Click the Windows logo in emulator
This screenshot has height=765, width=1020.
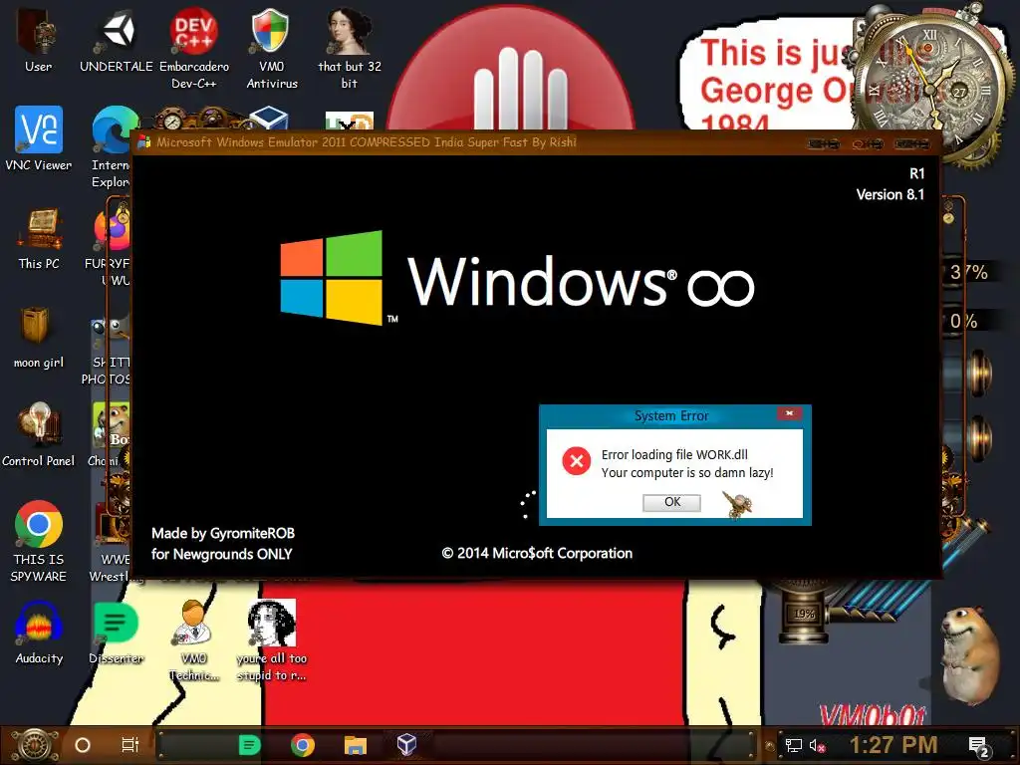pyautogui.click(x=332, y=278)
